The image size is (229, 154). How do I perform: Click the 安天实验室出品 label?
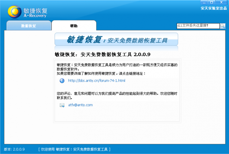tap(214, 8)
